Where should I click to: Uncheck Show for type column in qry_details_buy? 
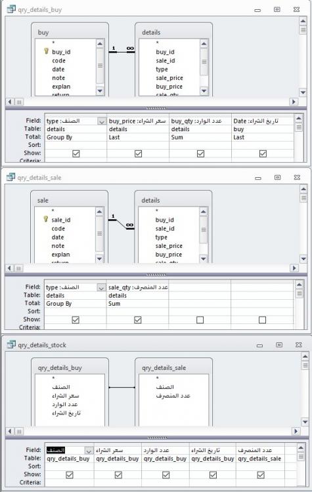click(76, 154)
